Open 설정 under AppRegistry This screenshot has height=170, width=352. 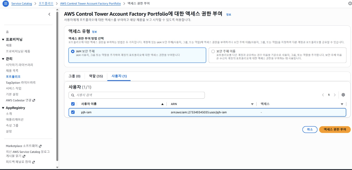pyautogui.click(x=9, y=131)
